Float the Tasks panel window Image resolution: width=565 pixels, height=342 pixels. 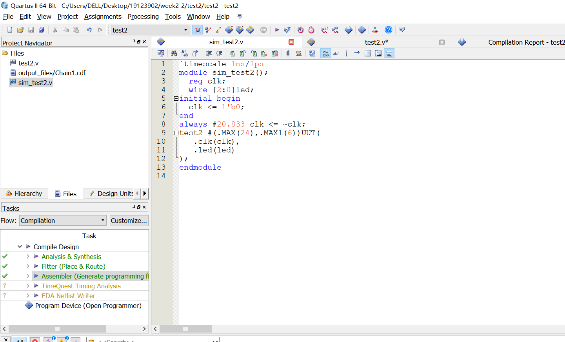pyautogui.click(x=139, y=207)
